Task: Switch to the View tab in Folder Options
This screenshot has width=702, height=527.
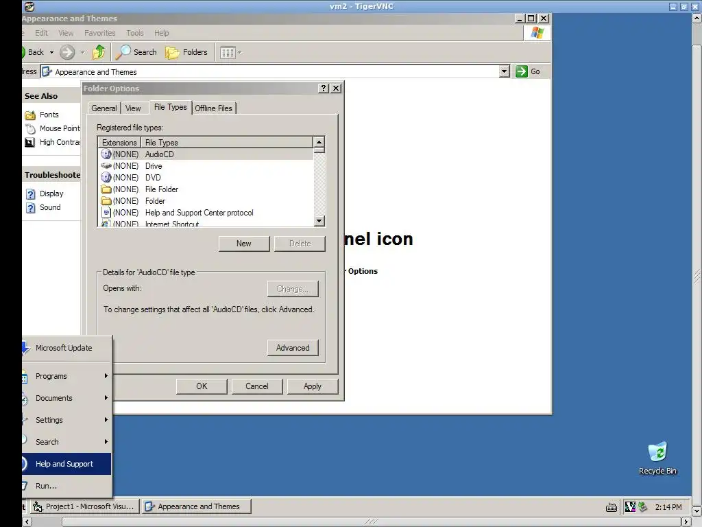Action: (133, 108)
